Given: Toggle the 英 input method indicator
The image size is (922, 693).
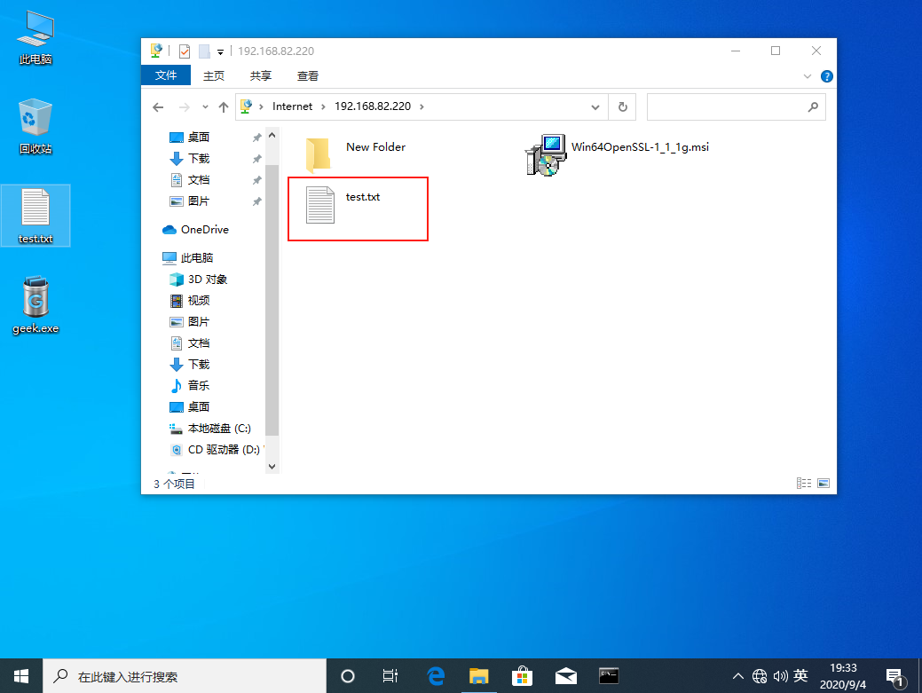Looking at the screenshot, I should click(x=800, y=676).
